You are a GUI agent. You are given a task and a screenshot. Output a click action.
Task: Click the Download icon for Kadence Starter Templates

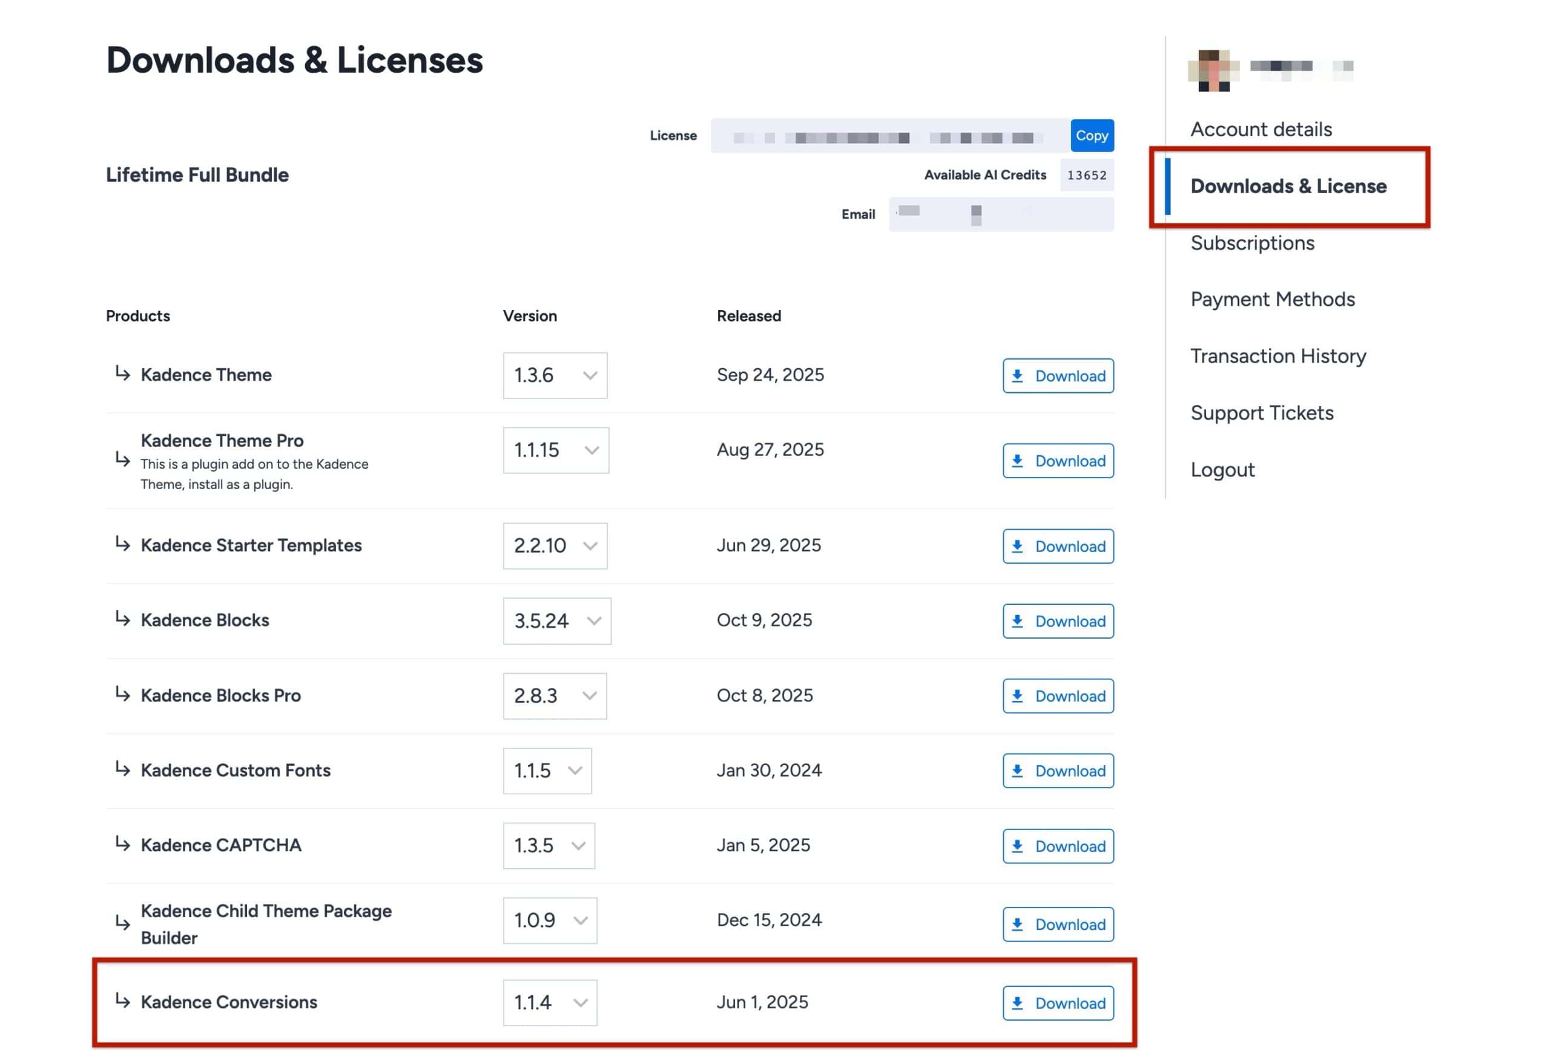1018,546
